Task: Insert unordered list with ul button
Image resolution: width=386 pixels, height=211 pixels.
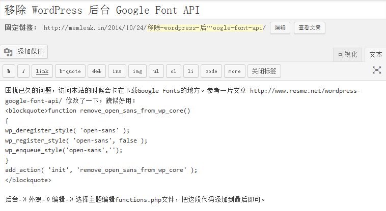Action: tap(156, 71)
